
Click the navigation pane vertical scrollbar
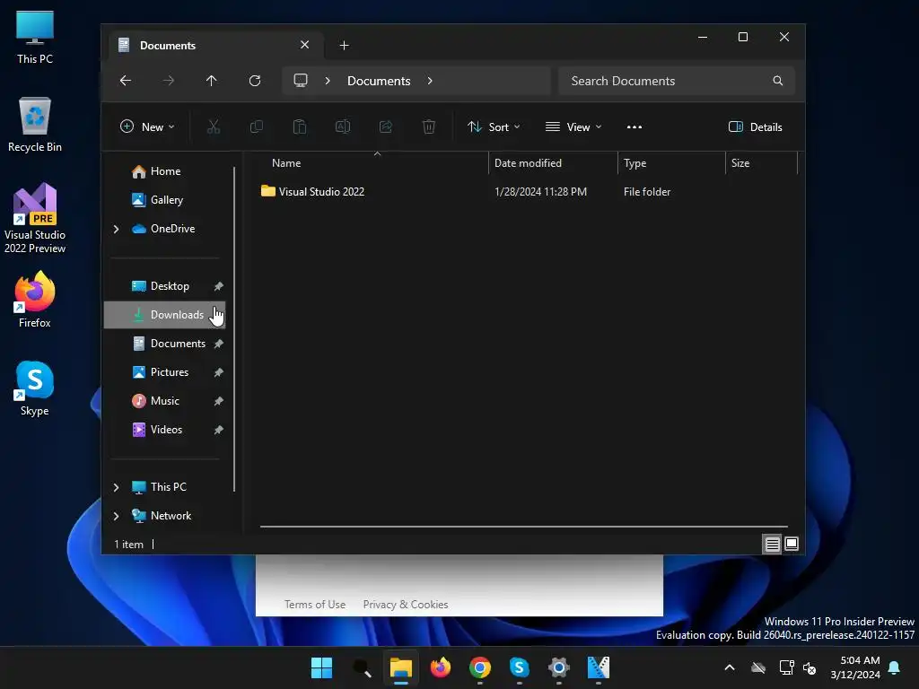[x=234, y=329]
